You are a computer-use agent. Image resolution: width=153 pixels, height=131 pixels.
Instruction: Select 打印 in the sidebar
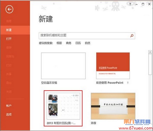(9, 65)
